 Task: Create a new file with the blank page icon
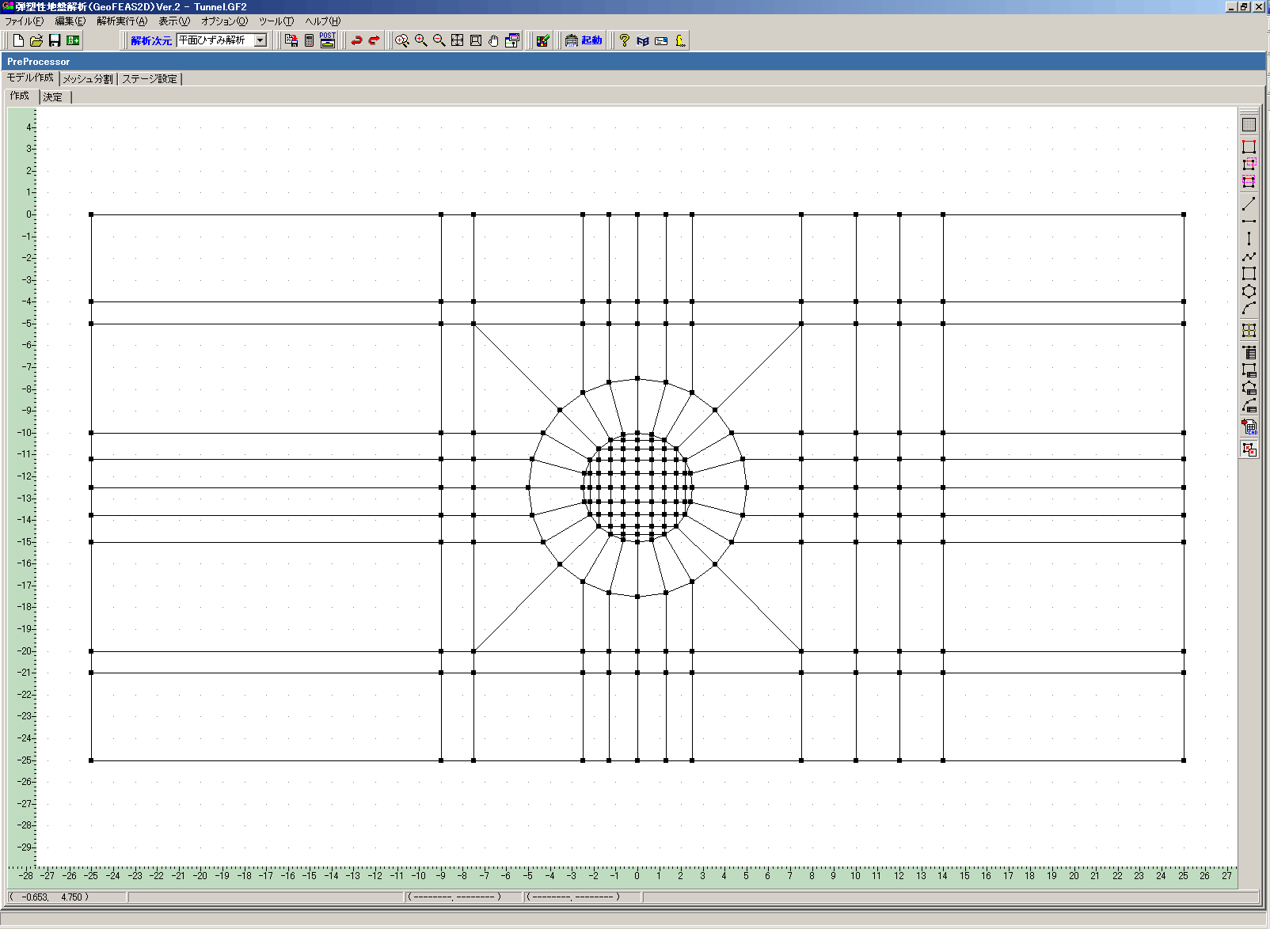point(18,40)
